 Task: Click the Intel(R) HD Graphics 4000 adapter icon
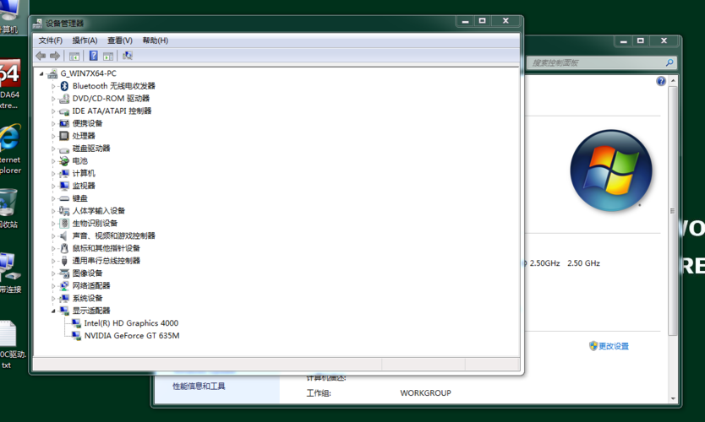tap(76, 323)
